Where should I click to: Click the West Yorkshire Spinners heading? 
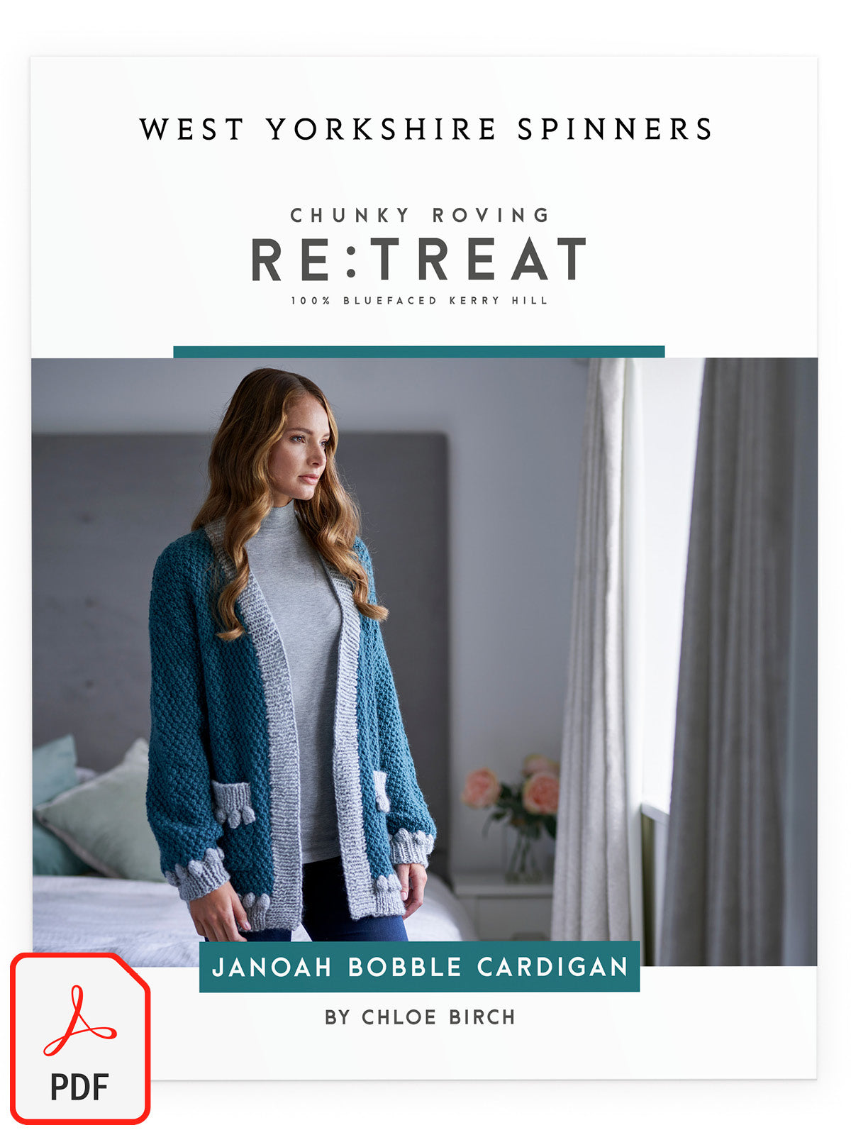click(425, 129)
